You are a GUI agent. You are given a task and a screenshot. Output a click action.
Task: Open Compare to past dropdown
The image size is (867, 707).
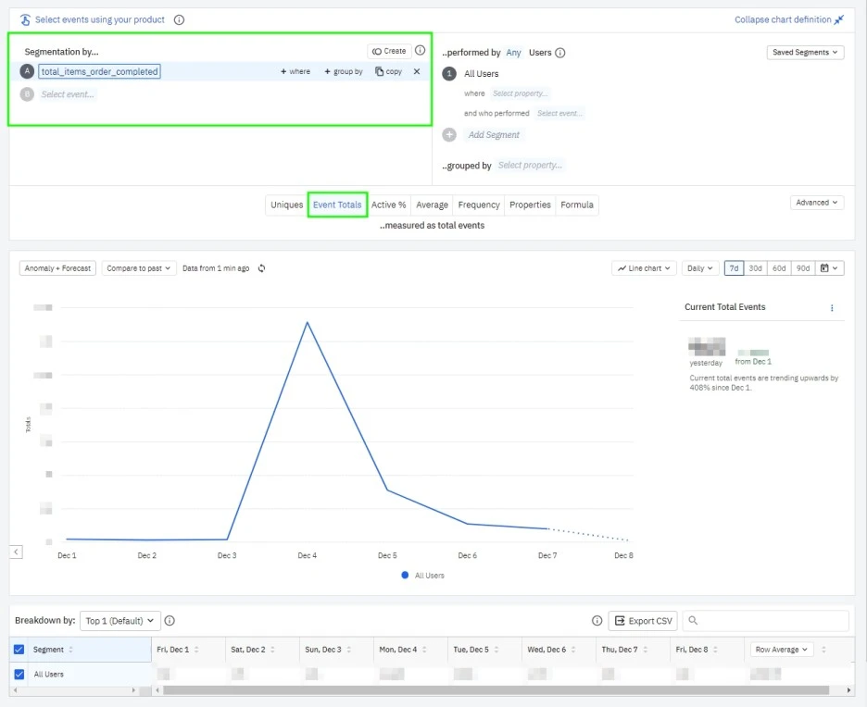pyautogui.click(x=139, y=267)
